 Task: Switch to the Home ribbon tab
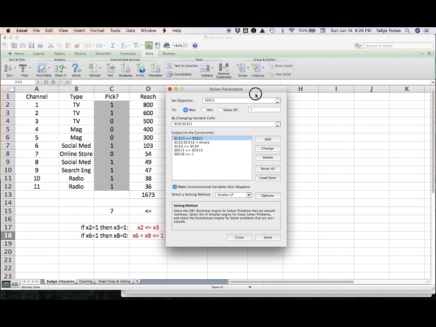[x=16, y=54]
